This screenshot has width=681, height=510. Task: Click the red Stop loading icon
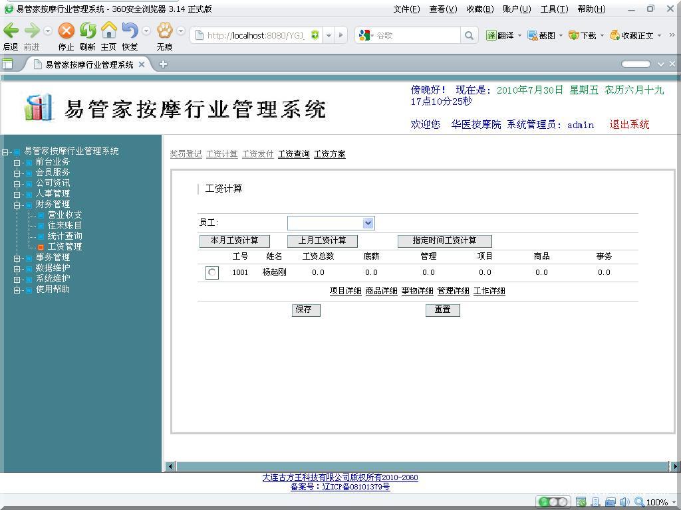point(66,31)
